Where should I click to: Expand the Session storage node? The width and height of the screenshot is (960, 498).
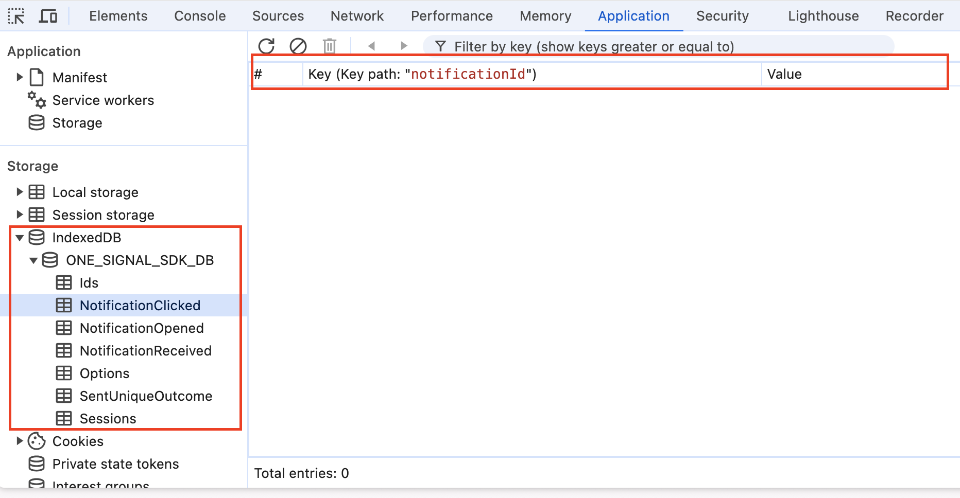coord(20,215)
